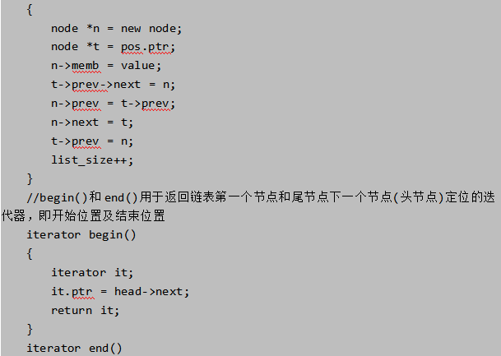Click the misspelled word "pos" in pos.ptr
This screenshot has width=501, height=356.
point(131,47)
